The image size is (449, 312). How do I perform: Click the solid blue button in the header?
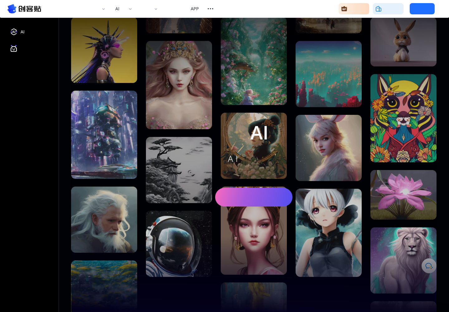[x=422, y=9]
